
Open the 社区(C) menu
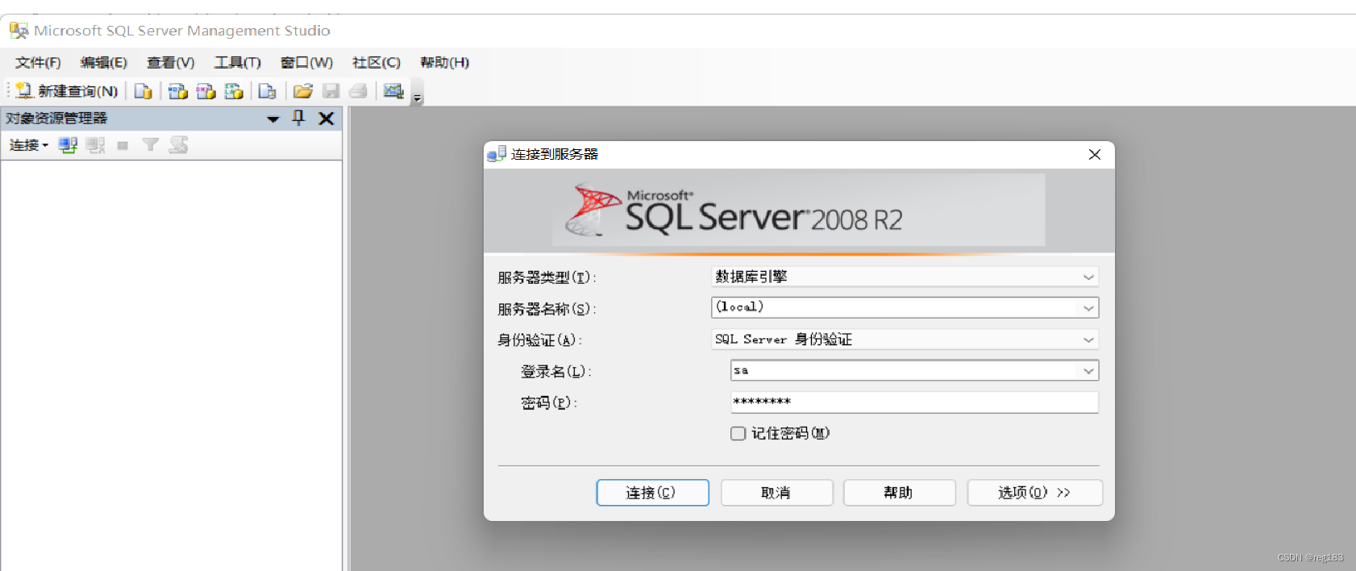[x=376, y=62]
